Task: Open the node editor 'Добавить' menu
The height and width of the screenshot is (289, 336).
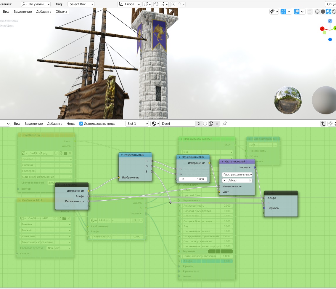Action: (x=55, y=124)
